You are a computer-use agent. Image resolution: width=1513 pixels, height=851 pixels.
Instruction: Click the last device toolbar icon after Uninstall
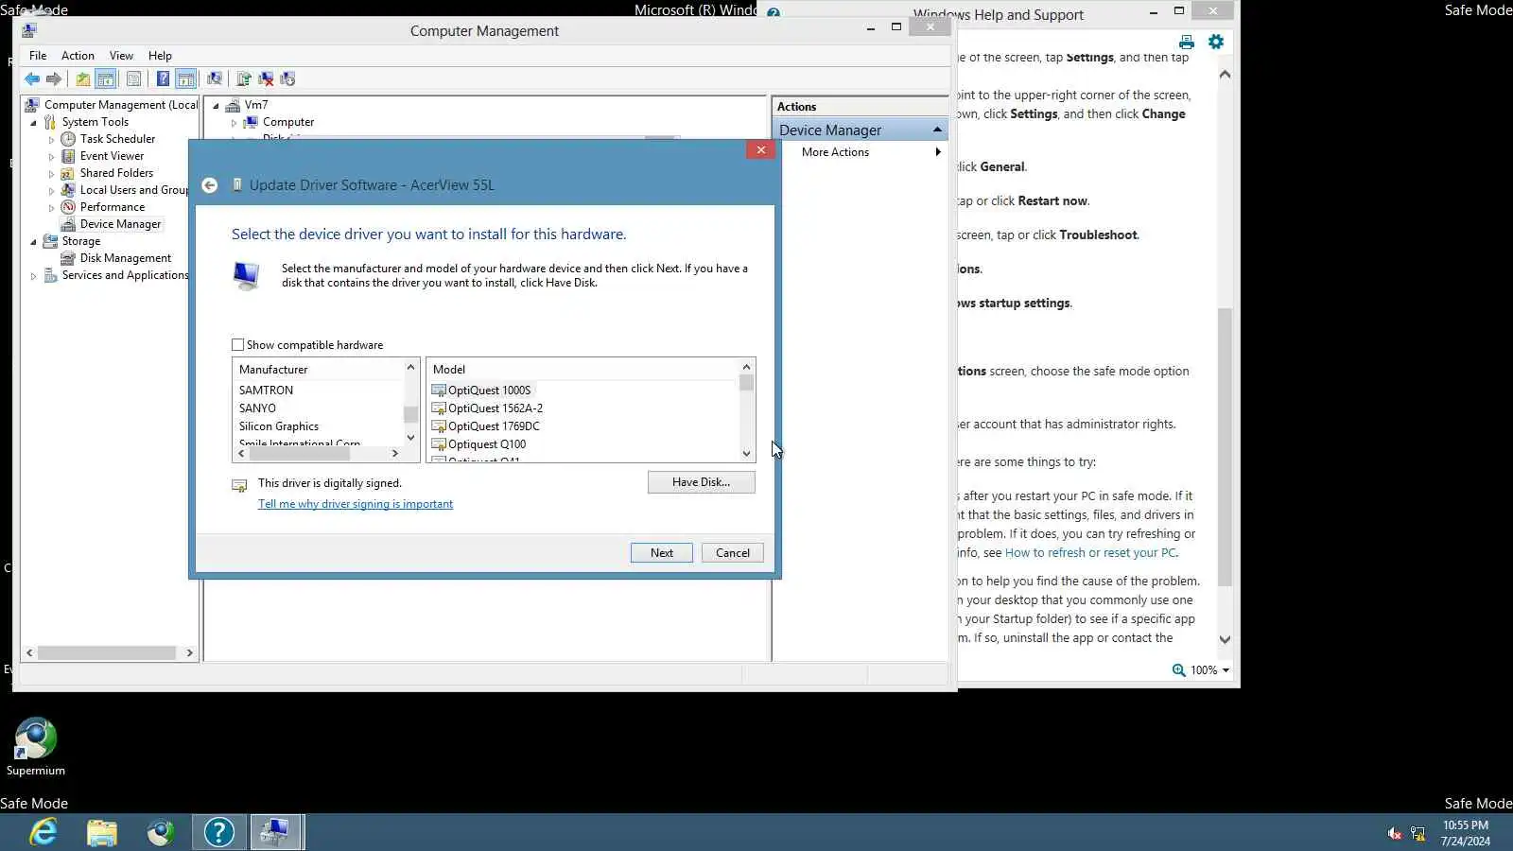(287, 79)
